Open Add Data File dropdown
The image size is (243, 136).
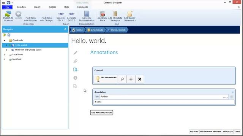point(102,16)
